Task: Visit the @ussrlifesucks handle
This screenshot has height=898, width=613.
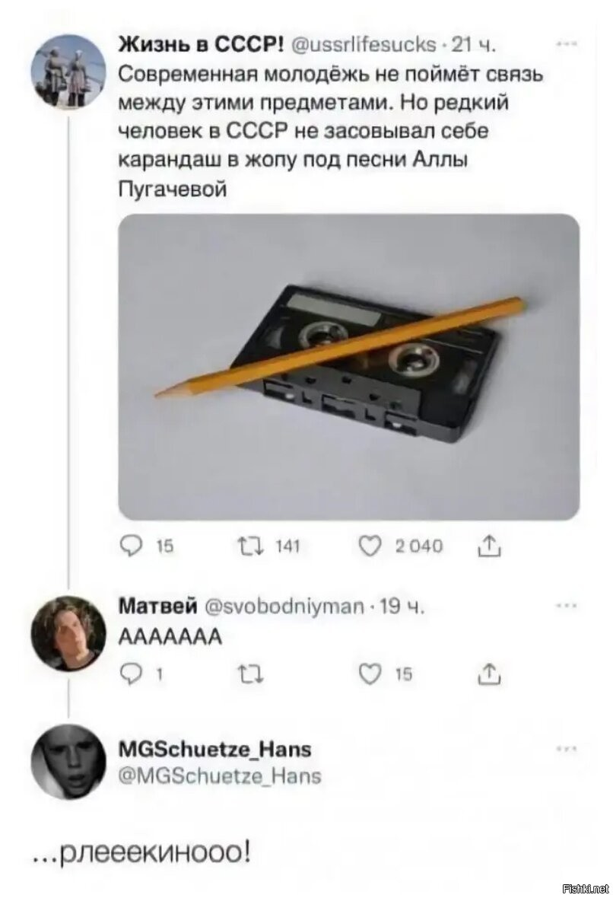Action: pos(364,45)
